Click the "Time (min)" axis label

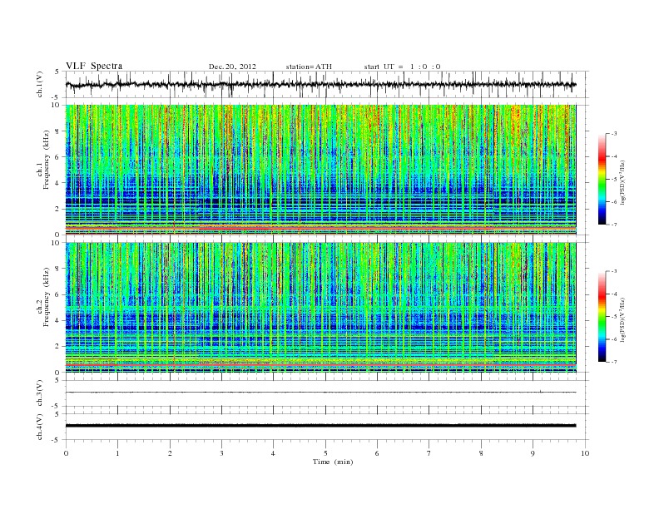pos(333,462)
